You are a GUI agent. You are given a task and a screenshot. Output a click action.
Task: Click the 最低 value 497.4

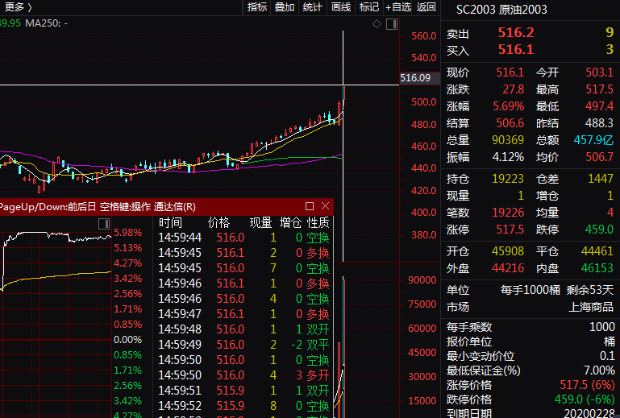pos(599,106)
